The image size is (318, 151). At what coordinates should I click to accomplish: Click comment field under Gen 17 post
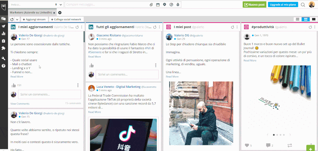pyautogui.click(x=49, y=94)
